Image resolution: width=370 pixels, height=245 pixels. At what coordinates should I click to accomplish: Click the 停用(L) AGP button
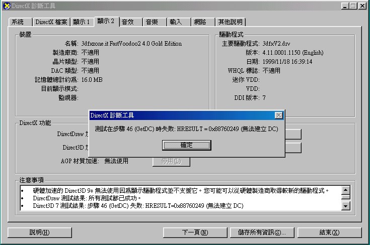click(171, 161)
